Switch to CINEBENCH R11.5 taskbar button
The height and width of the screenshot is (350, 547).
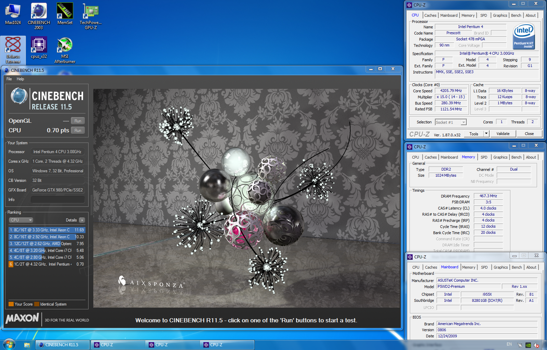tap(63, 345)
